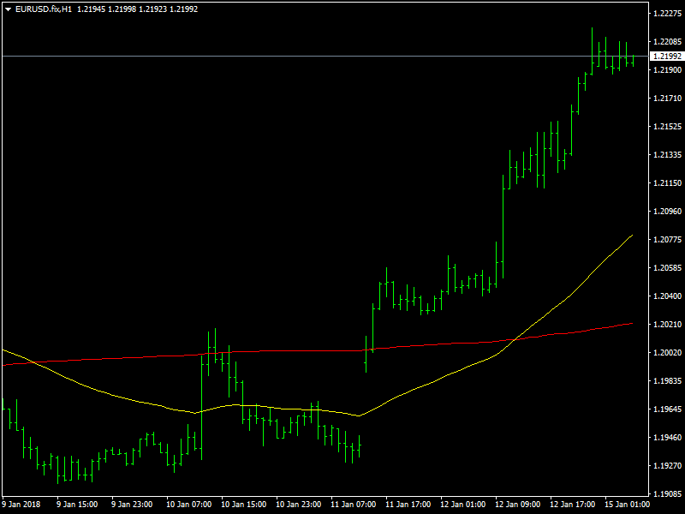The width and height of the screenshot is (685, 514).
Task: Select the 15 Jan 01:00 time label
Action: coord(628,505)
